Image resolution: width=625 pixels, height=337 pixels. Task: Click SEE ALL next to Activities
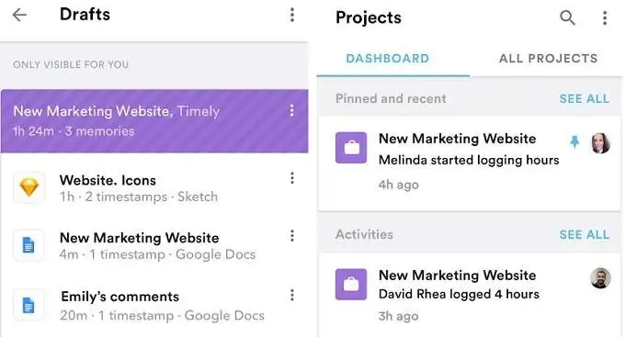(585, 235)
